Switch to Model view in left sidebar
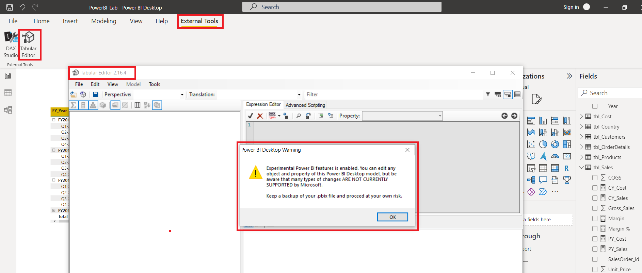The width and height of the screenshot is (642, 273). tap(8, 110)
